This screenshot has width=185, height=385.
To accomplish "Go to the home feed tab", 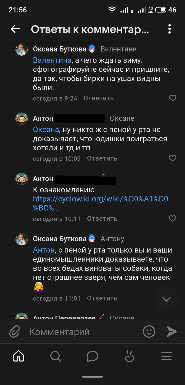I will coord(18,356).
